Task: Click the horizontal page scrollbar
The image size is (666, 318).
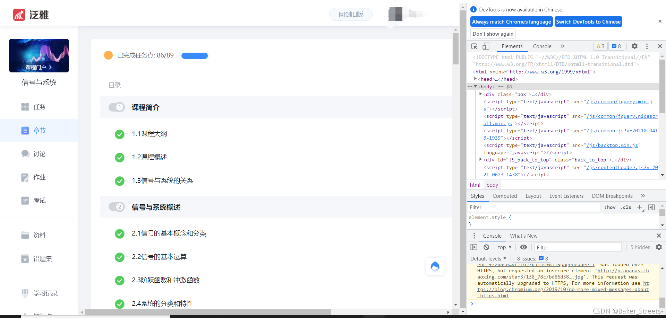Action: point(208,312)
